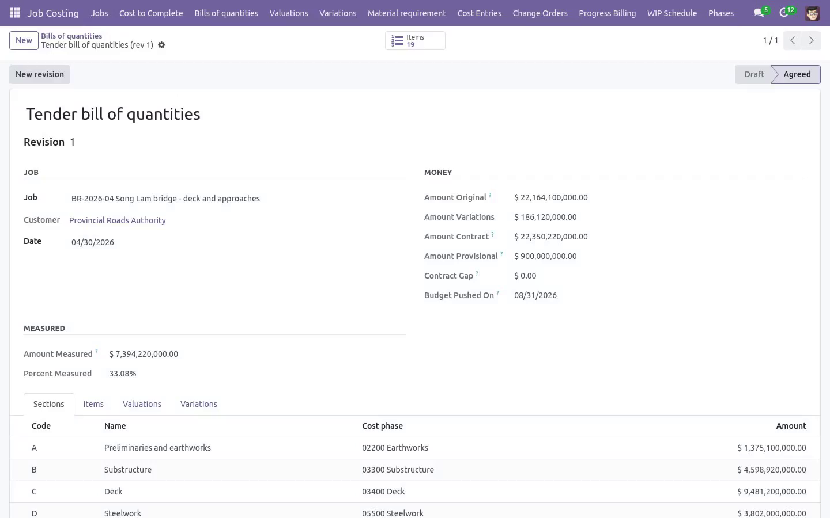The height and width of the screenshot is (518, 830).
Task: Open the WIP Schedule menu
Action: point(672,13)
